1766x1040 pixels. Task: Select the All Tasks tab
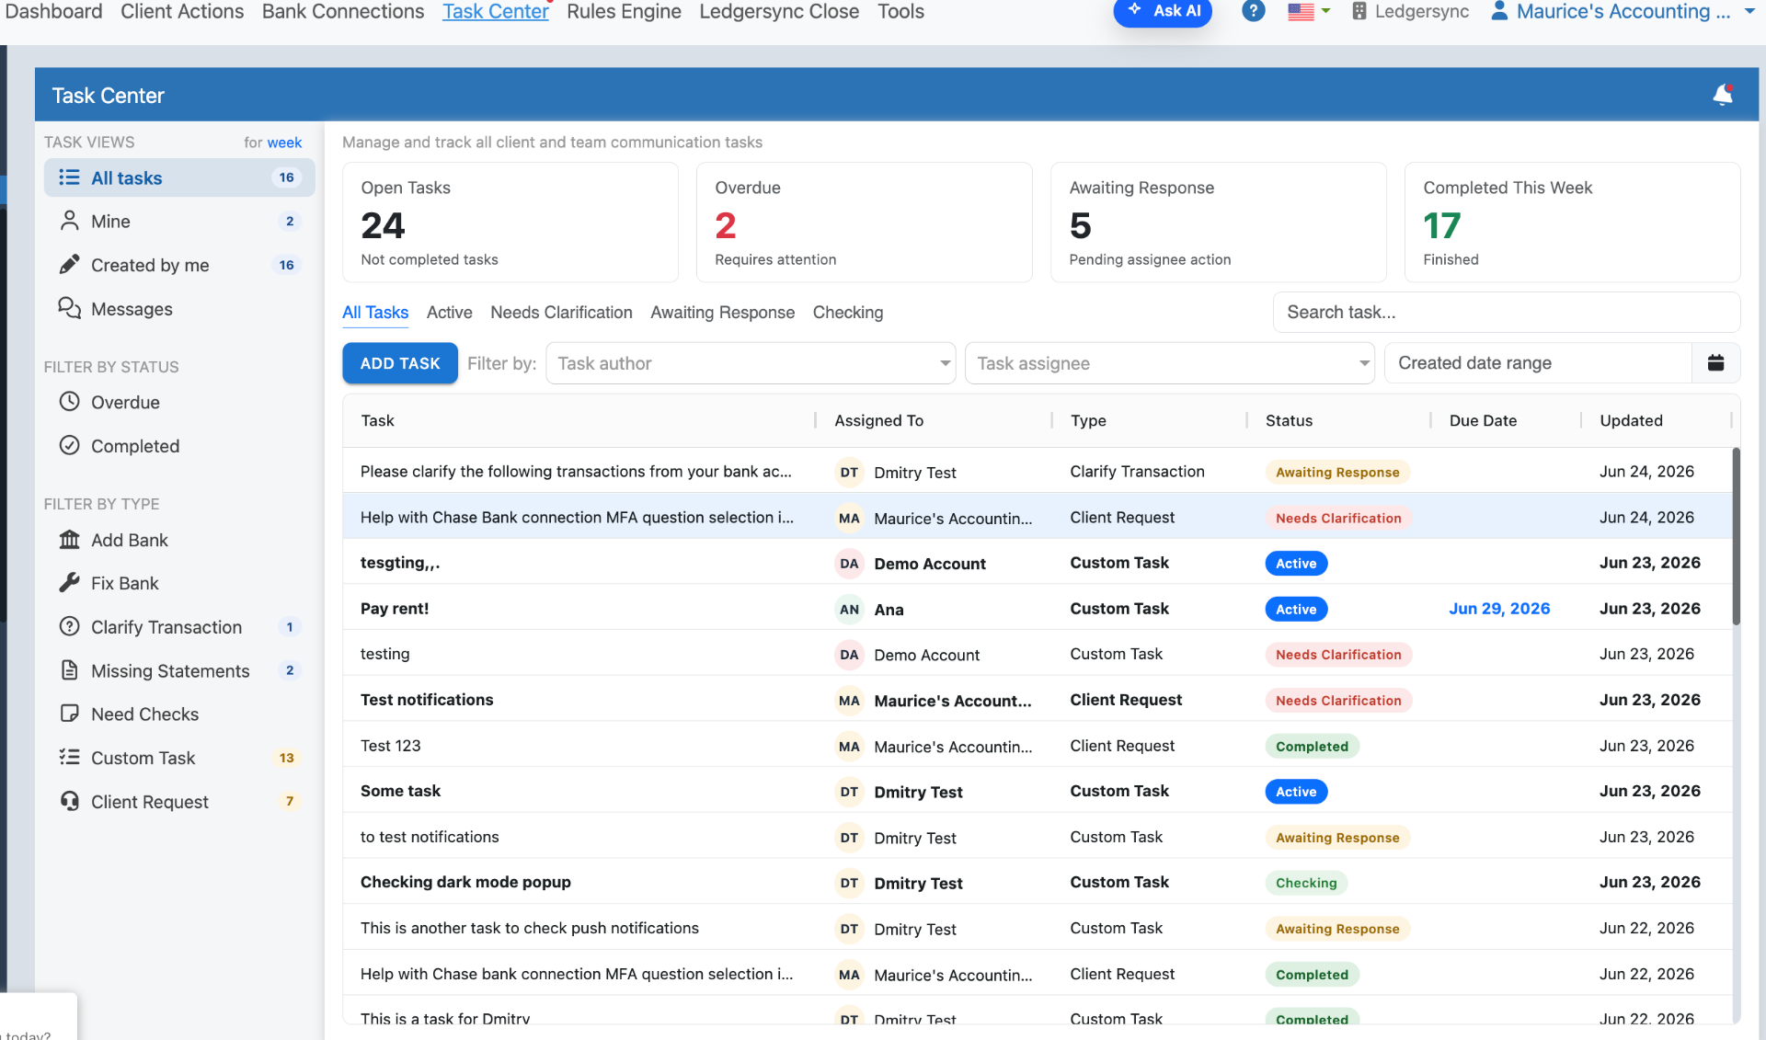(x=375, y=313)
